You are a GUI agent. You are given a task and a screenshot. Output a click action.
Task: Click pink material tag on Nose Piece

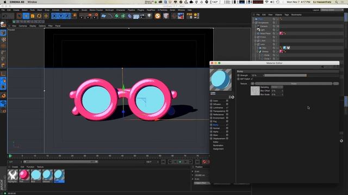pos(281,34)
